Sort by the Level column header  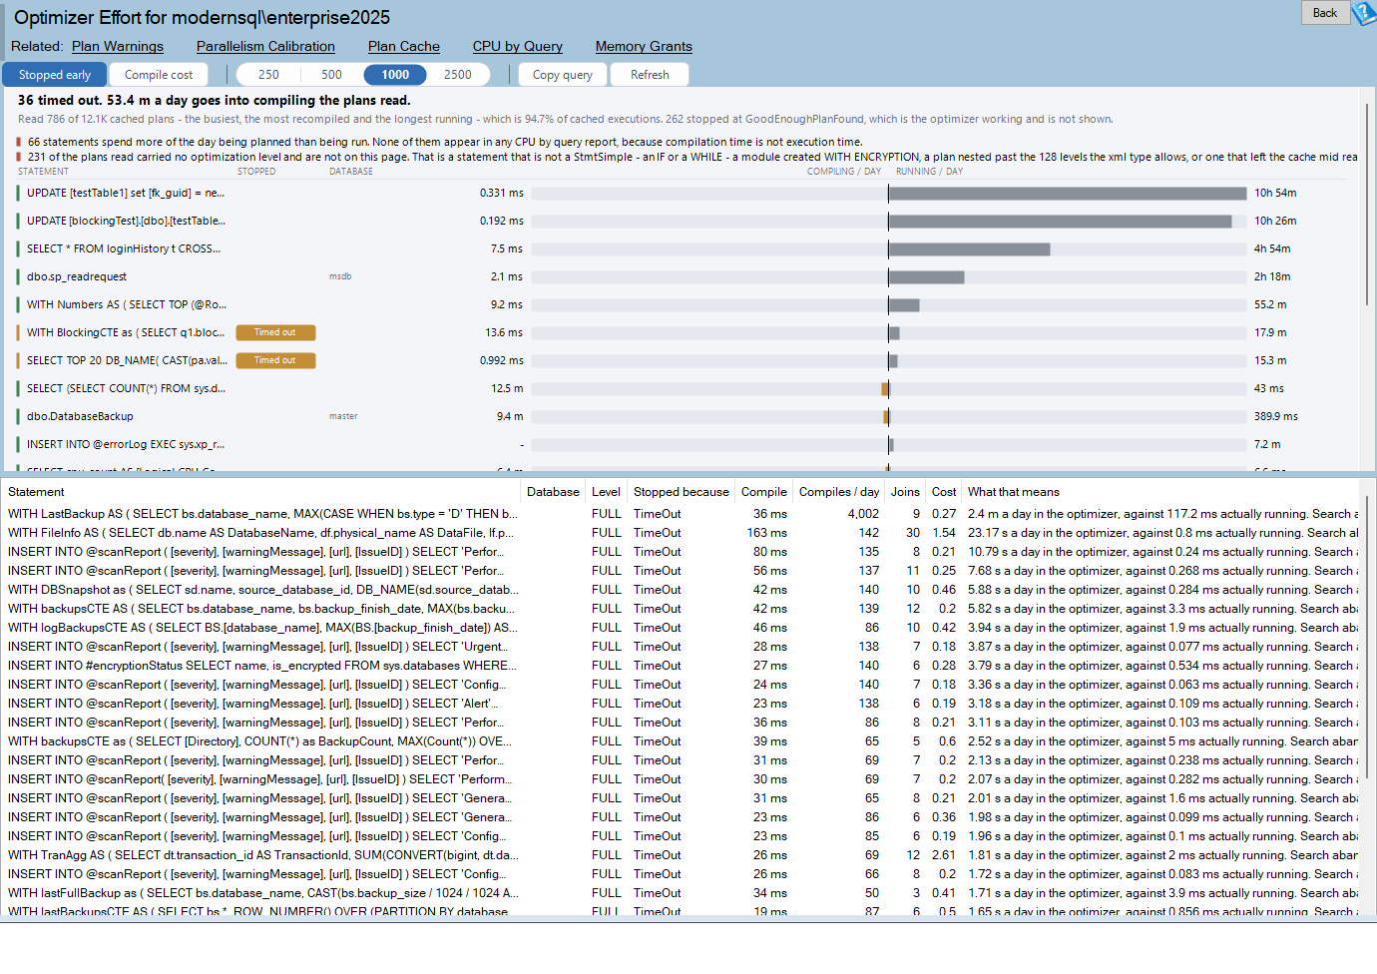606,492
